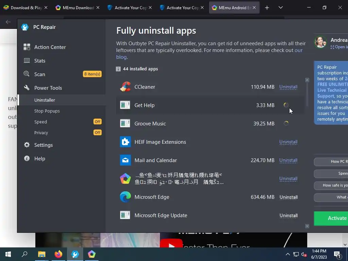
Task: Close the MEmu Android Emulator tab
Action: click(x=254, y=7)
